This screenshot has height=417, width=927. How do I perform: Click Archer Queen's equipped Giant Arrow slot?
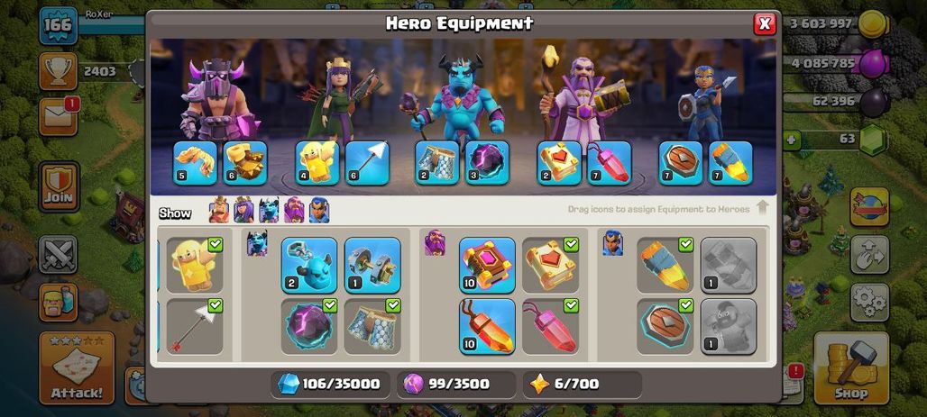(x=367, y=163)
